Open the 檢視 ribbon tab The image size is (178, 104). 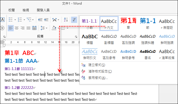pyautogui.click(x=26, y=10)
